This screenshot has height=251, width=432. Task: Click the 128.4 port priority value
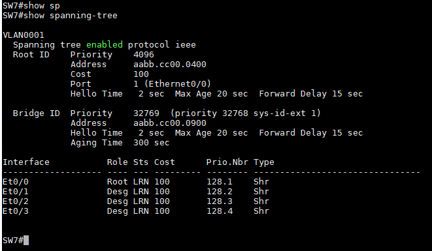tap(220, 211)
